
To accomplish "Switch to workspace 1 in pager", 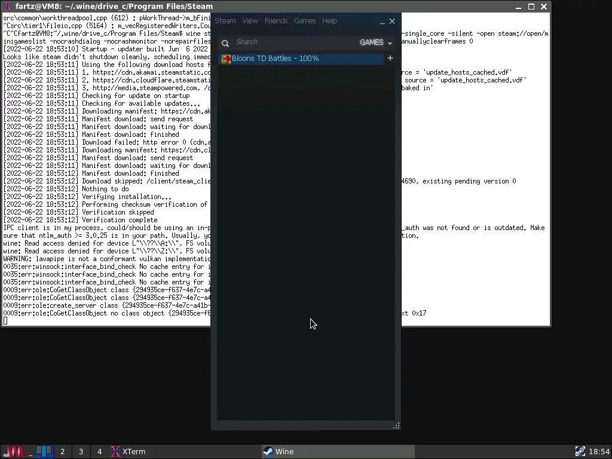I will click(x=44, y=452).
